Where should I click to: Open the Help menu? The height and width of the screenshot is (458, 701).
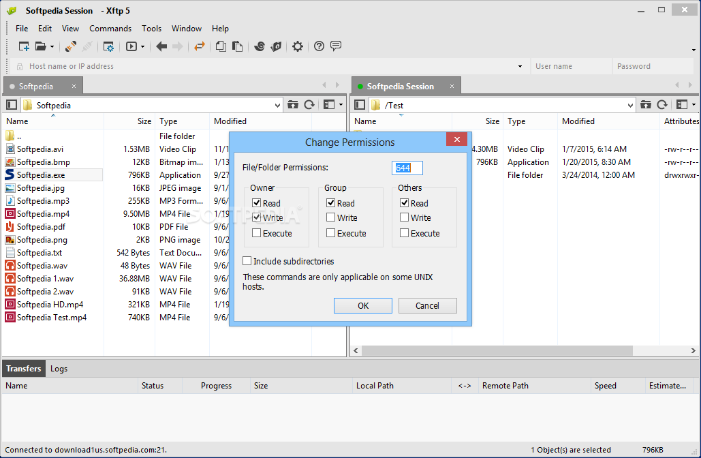220,28
